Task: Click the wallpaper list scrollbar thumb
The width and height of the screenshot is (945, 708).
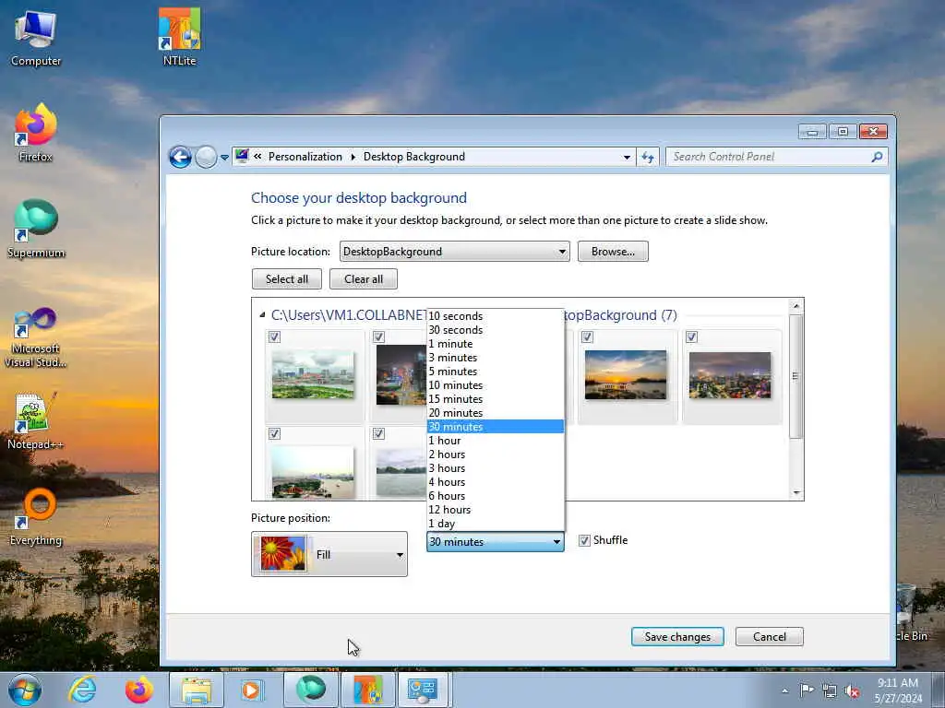Action: point(795,376)
